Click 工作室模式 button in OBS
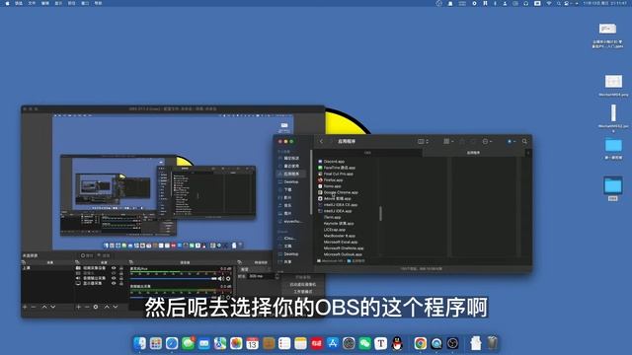Image resolution: width=632 pixels, height=355 pixels. pos(303,292)
